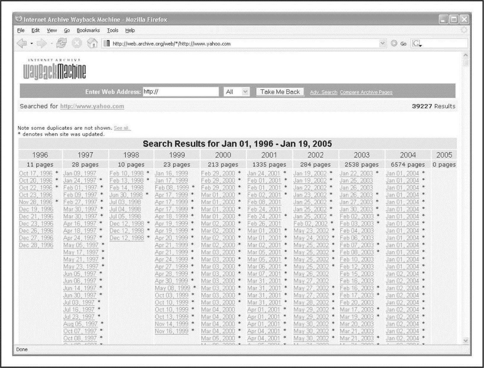This screenshot has height=368, width=484.
Task: View the Mar 05, 2000 archived page
Action: click(218, 338)
